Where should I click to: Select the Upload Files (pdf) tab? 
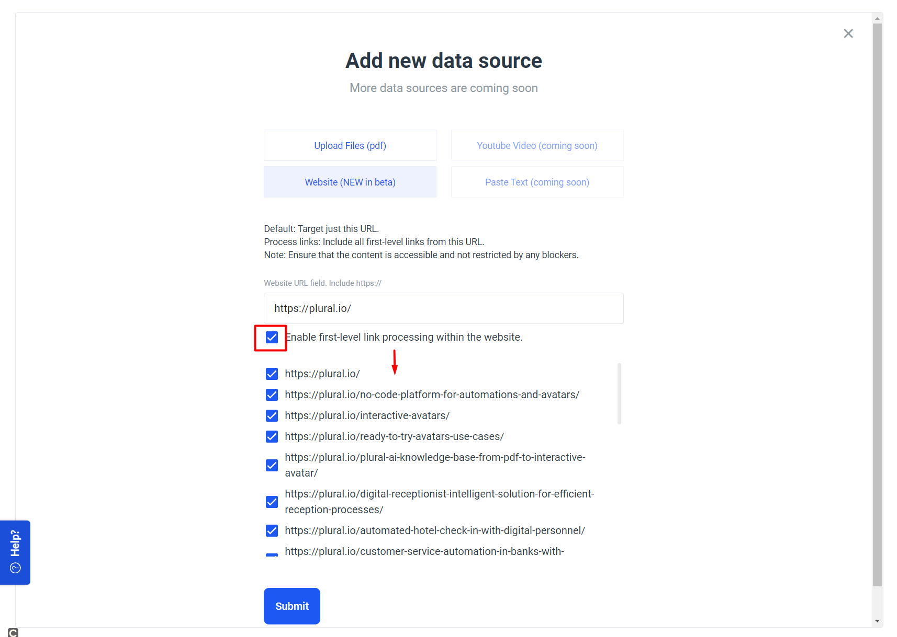[350, 145]
